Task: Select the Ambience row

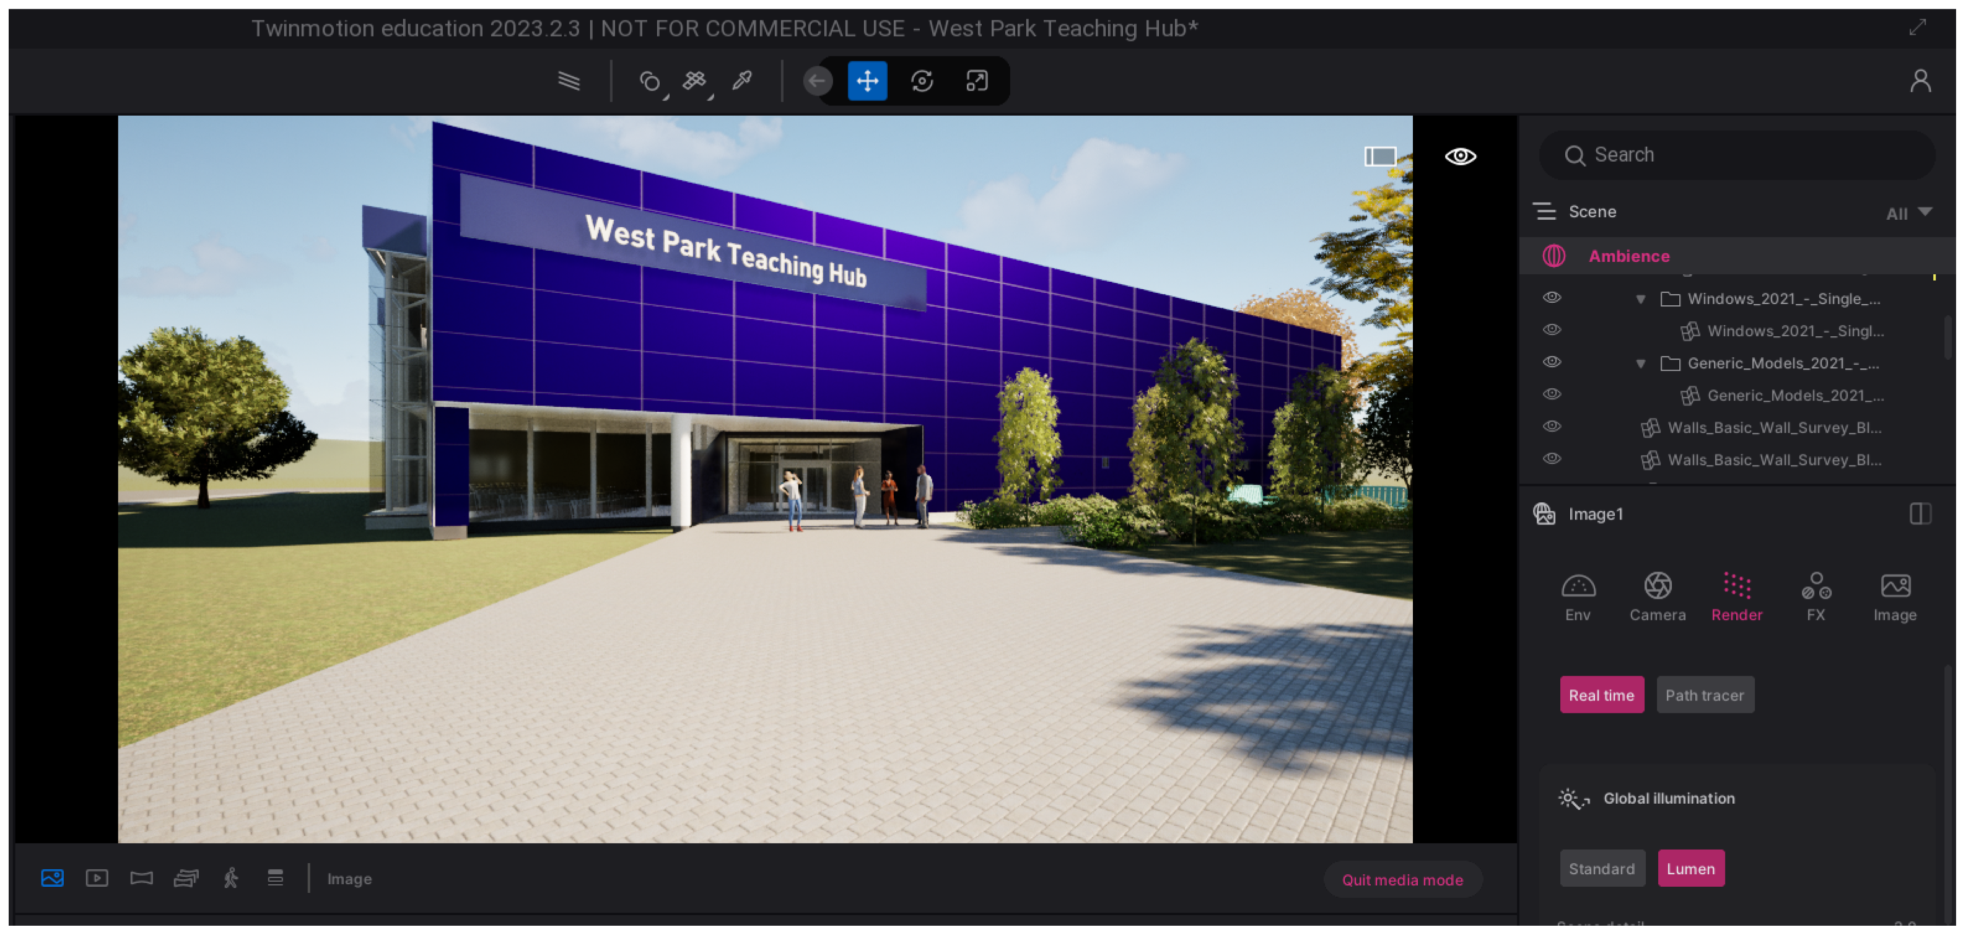Action: coord(1736,256)
